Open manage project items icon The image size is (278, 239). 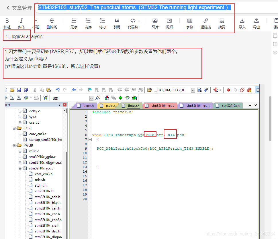tap(107, 98)
